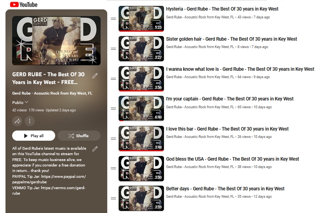Click the large playlist cover image
This screenshot has height=213, width=319.
(56, 41)
